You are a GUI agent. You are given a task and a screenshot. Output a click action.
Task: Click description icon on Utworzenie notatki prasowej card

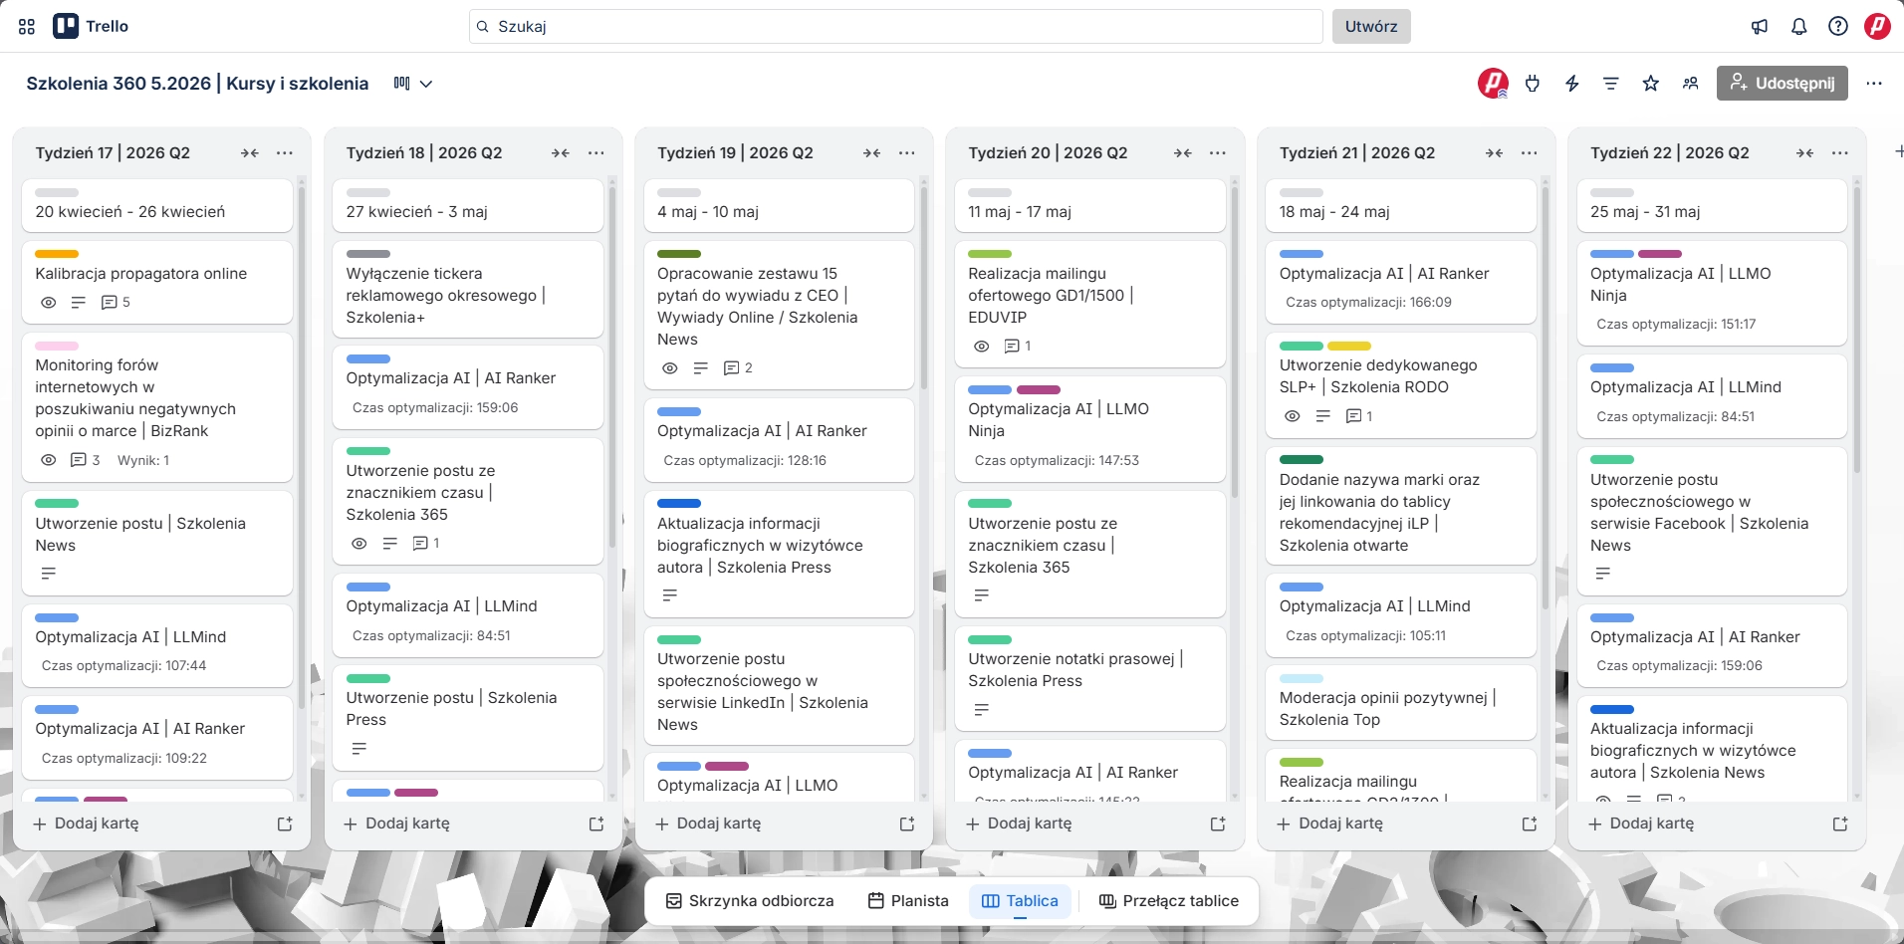982,710
